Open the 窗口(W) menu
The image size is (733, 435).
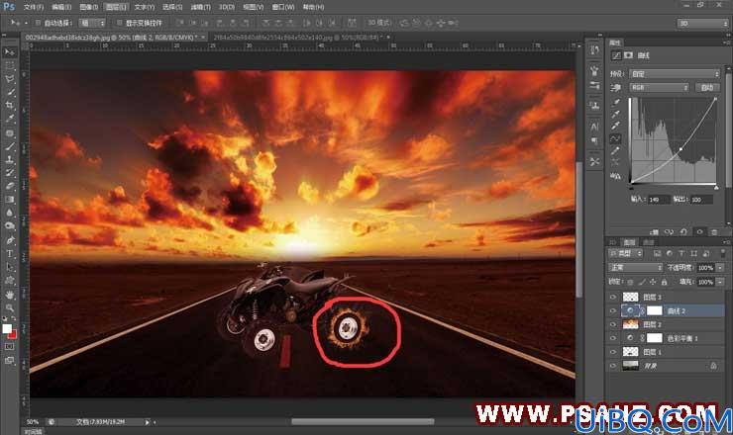coord(283,7)
